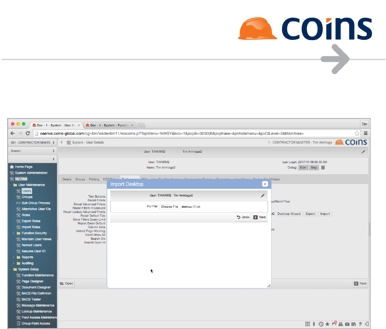
Task: Click Undo in the Import Desktop dialog
Action: (243, 217)
